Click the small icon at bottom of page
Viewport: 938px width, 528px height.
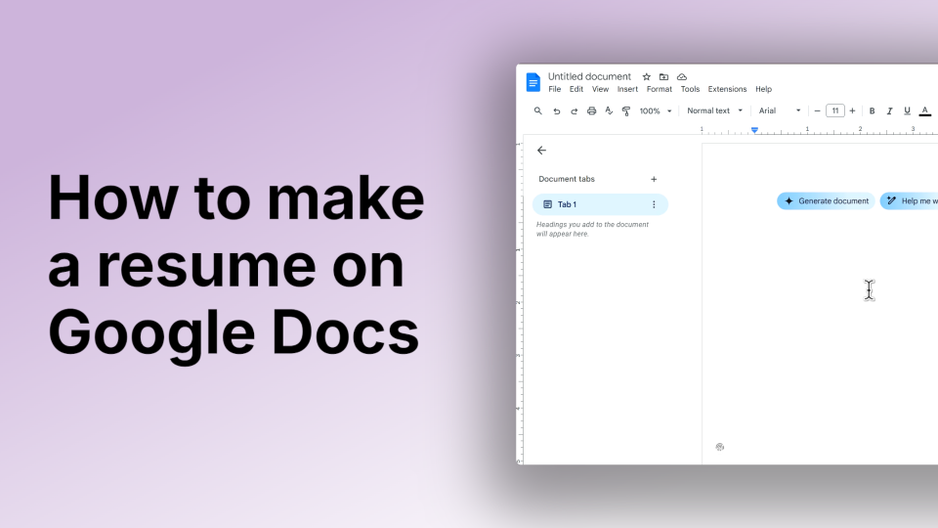720,447
